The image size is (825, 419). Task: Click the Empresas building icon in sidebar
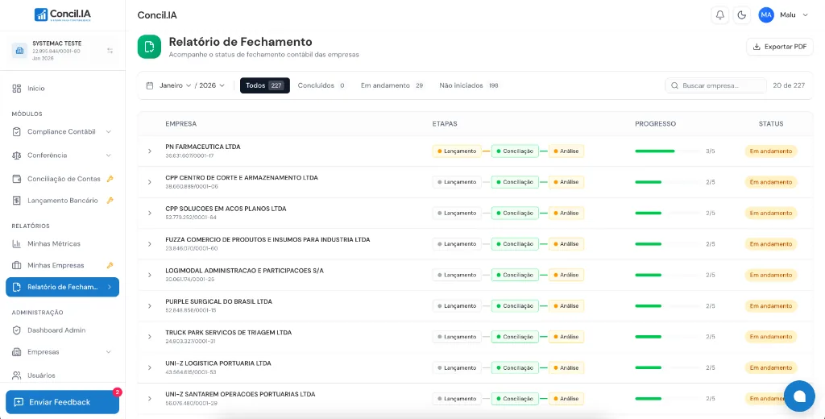(17, 351)
